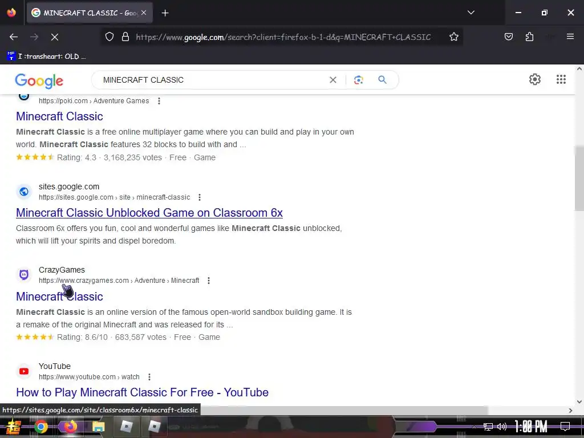Click the YouTube site icon
The height and width of the screenshot is (438, 584).
[x=24, y=371]
